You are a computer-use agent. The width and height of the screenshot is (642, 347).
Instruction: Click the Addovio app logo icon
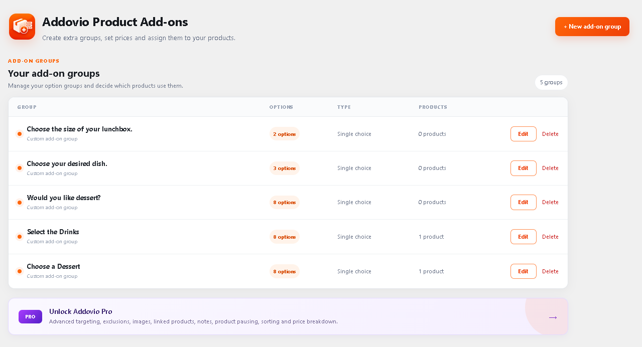coord(22,27)
